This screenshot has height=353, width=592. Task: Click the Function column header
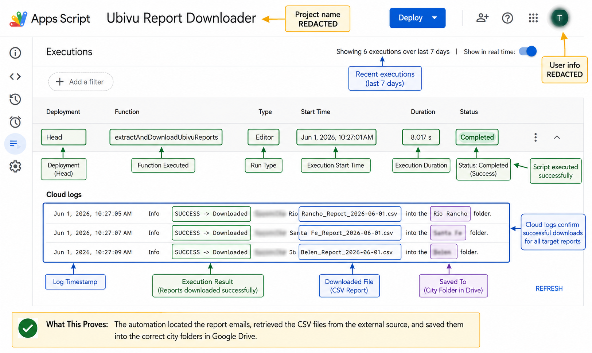(127, 112)
